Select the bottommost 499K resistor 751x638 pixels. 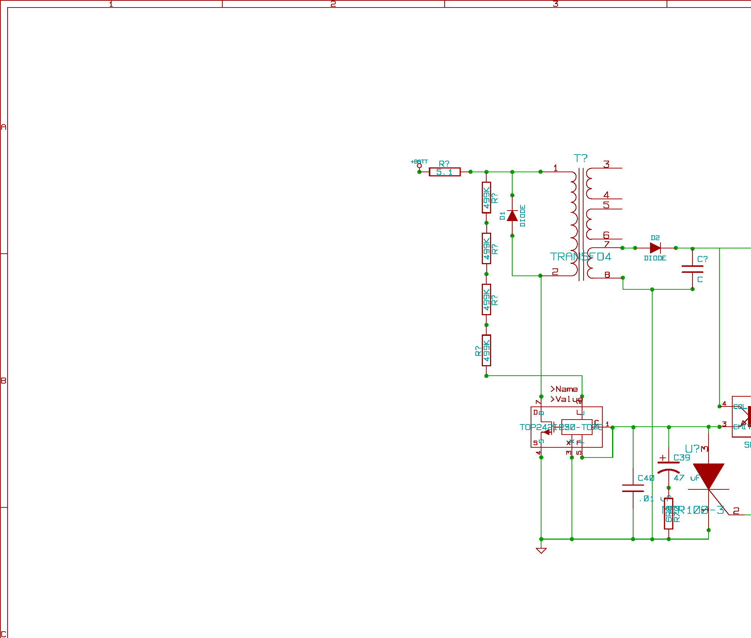pyautogui.click(x=486, y=350)
